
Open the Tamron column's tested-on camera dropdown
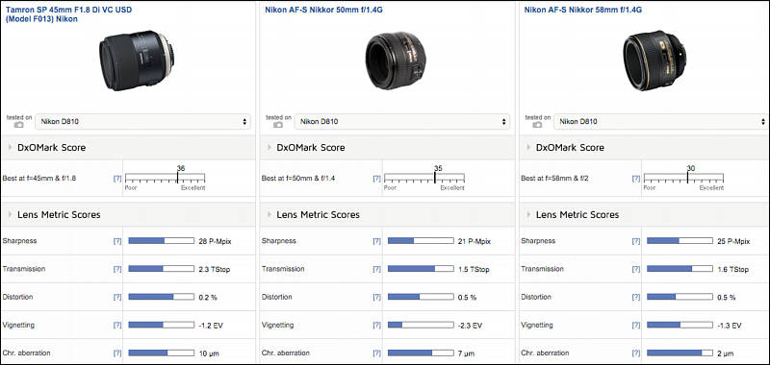coord(142,121)
